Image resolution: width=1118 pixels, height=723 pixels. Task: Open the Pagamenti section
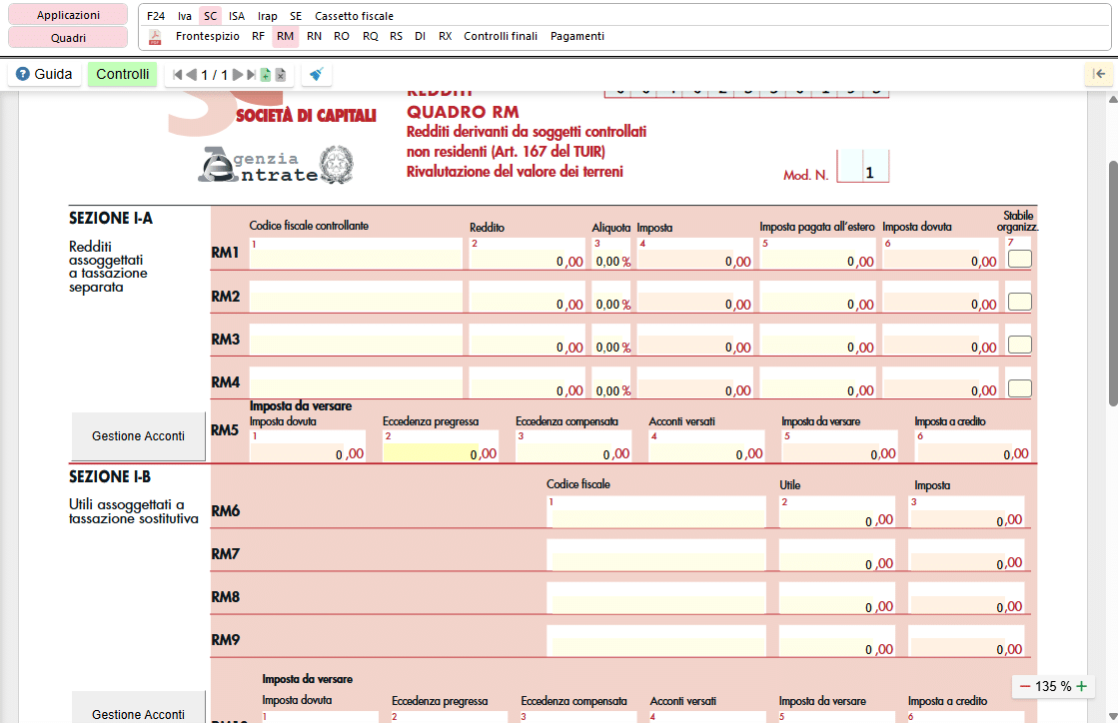pos(576,36)
